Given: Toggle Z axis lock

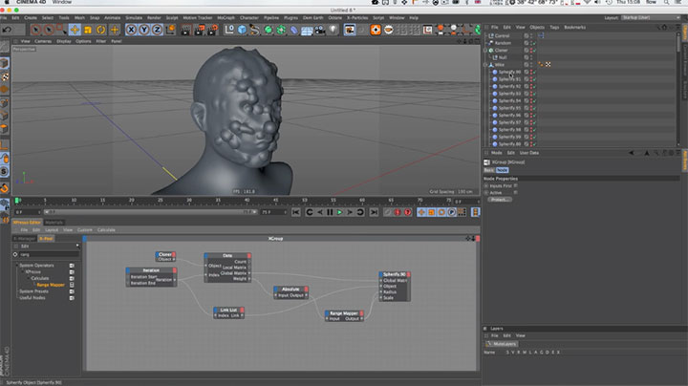Looking at the screenshot, I should 157,30.
